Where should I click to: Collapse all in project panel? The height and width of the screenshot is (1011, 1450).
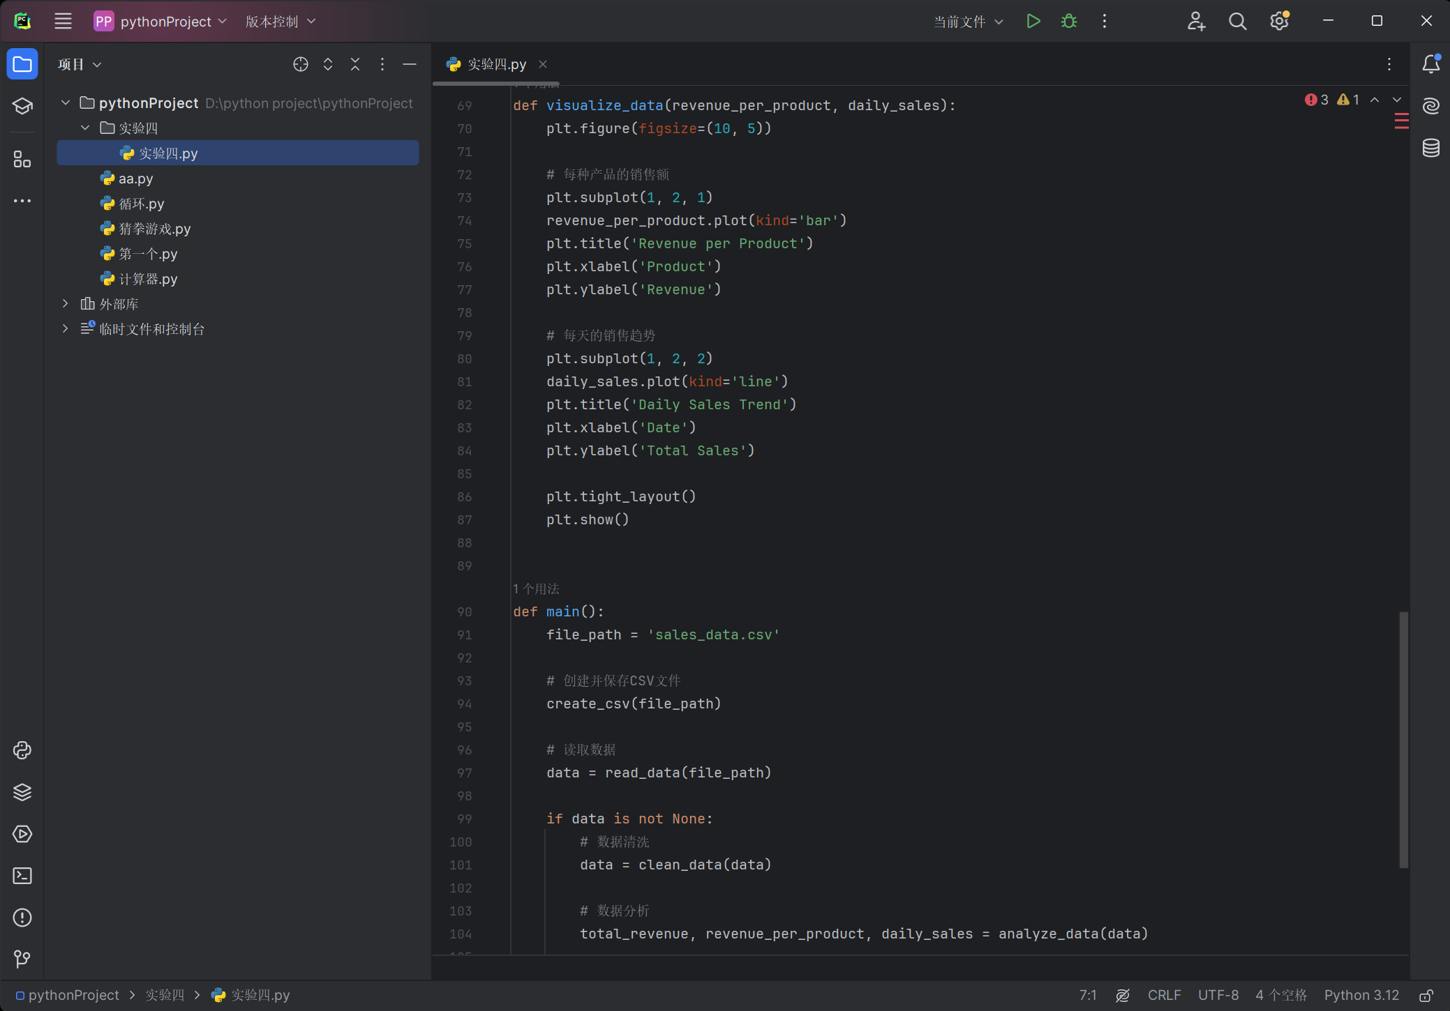tap(355, 64)
